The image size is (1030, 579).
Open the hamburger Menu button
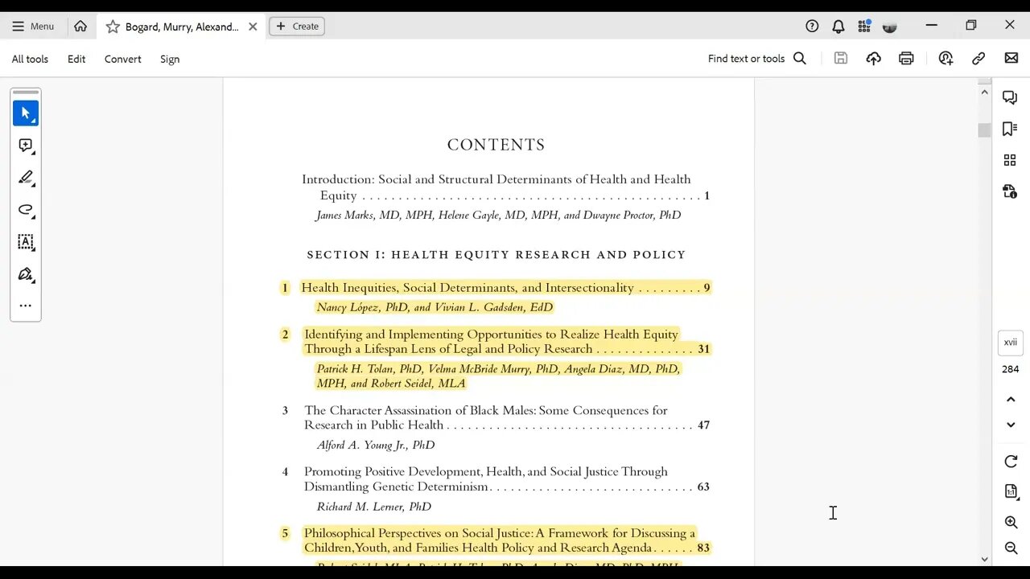pos(33,26)
